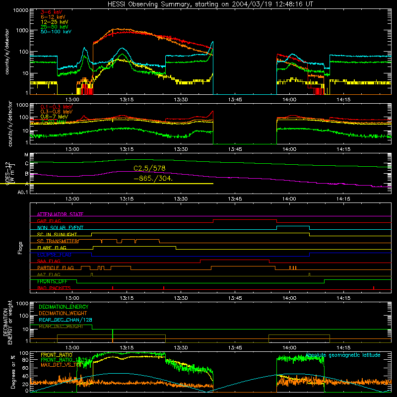Click the 'Absolute geomagnetic latitude' label

click(x=343, y=355)
